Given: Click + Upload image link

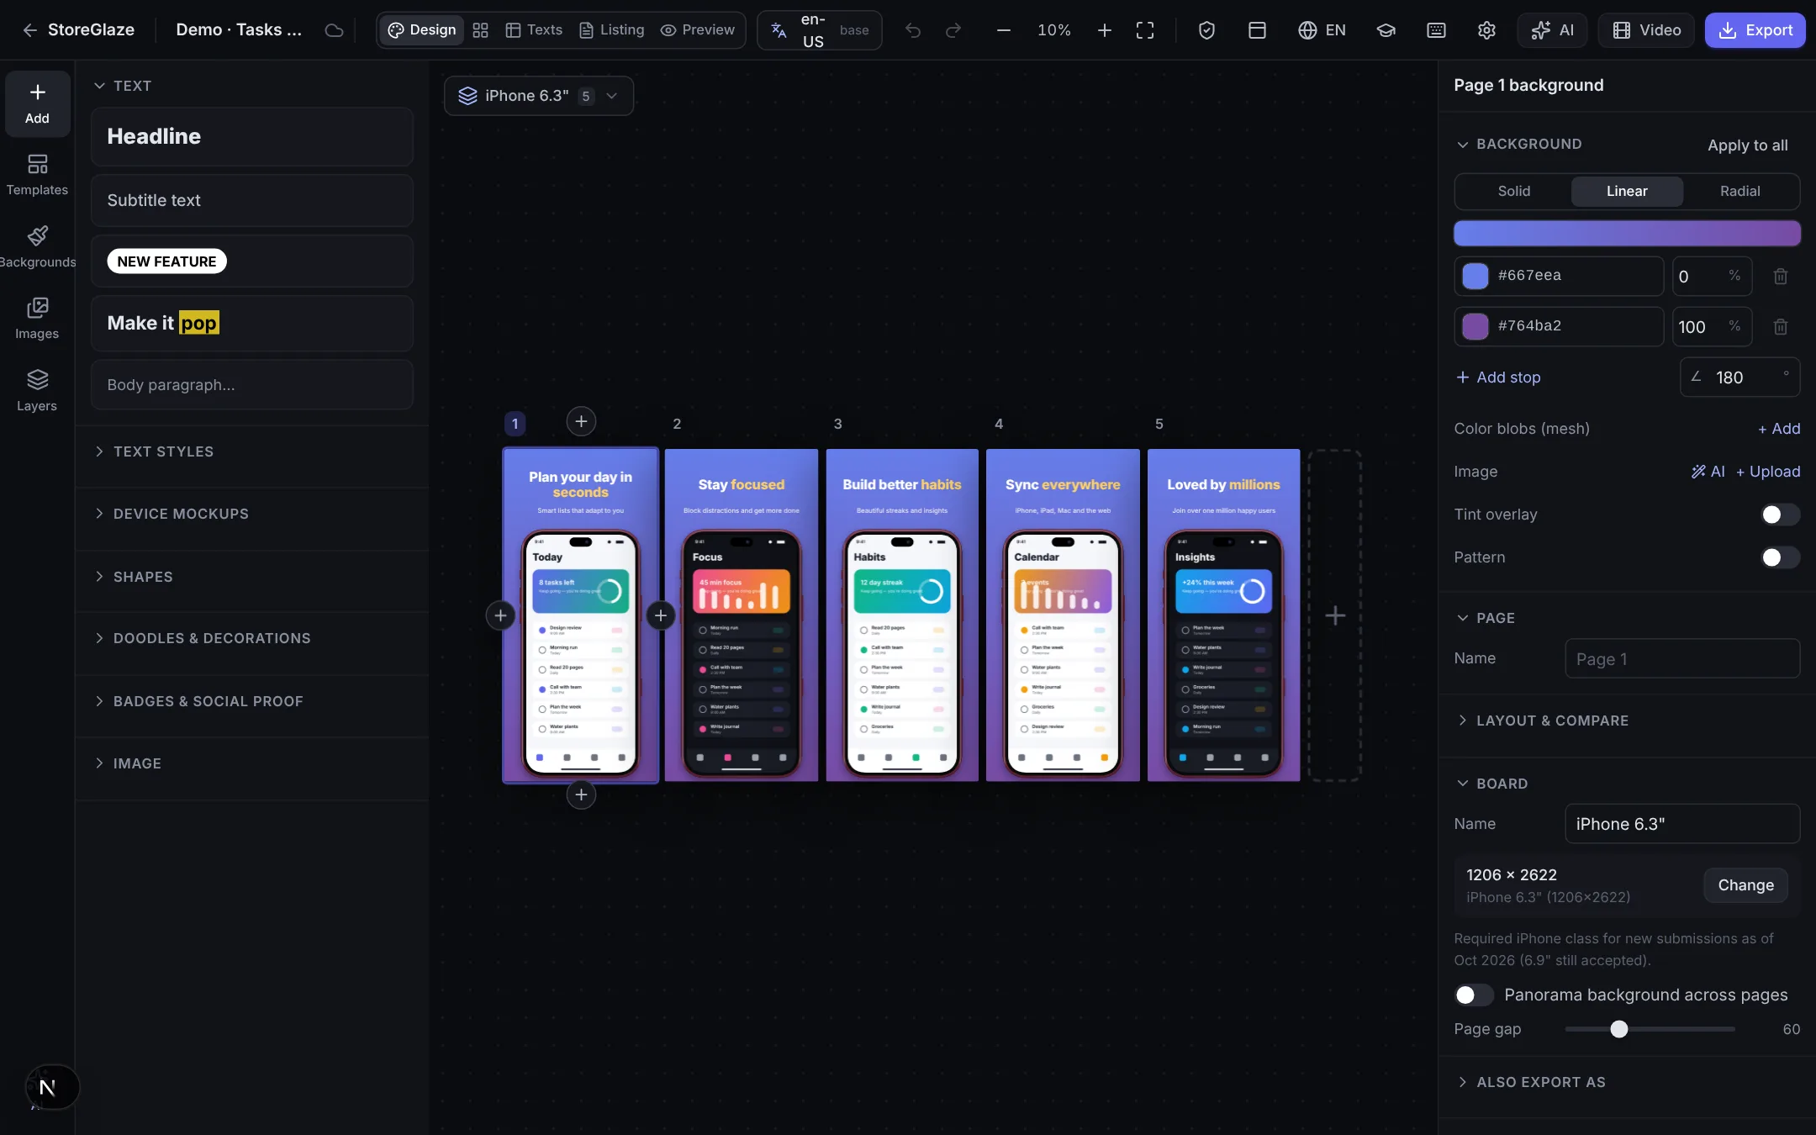Looking at the screenshot, I should click(1768, 472).
